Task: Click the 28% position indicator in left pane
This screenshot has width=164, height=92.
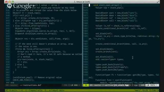Action: click(x=66, y=85)
